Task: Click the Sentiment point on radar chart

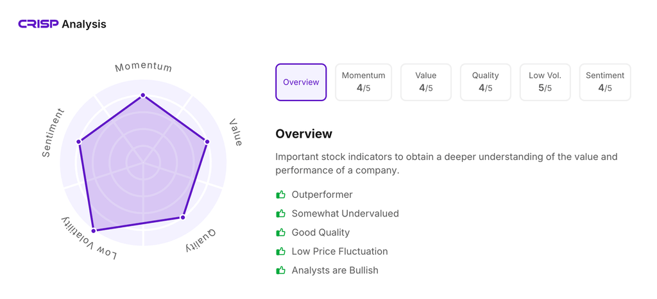Action: (79, 141)
